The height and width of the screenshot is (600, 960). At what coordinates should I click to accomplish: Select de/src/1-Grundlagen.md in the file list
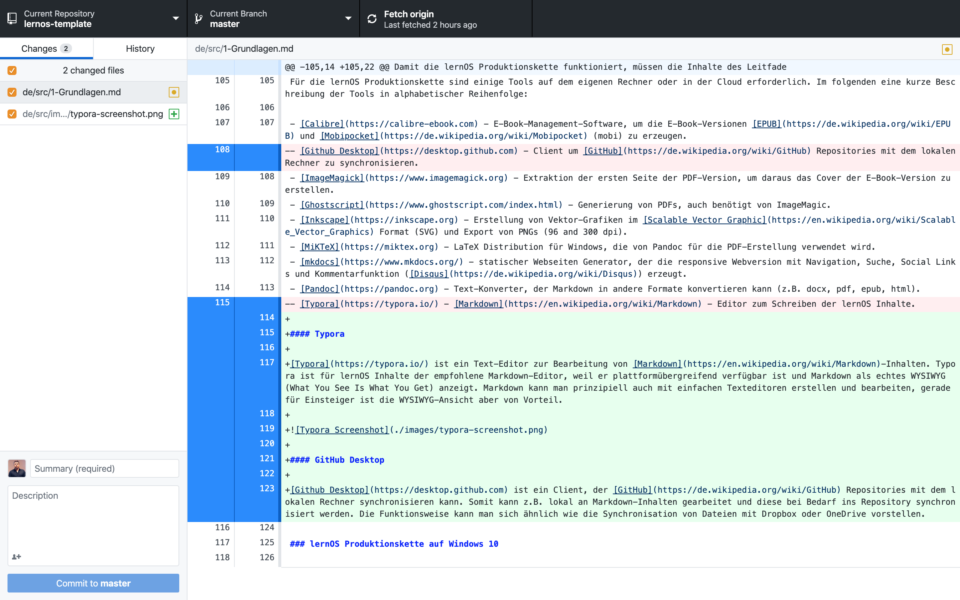tap(93, 93)
